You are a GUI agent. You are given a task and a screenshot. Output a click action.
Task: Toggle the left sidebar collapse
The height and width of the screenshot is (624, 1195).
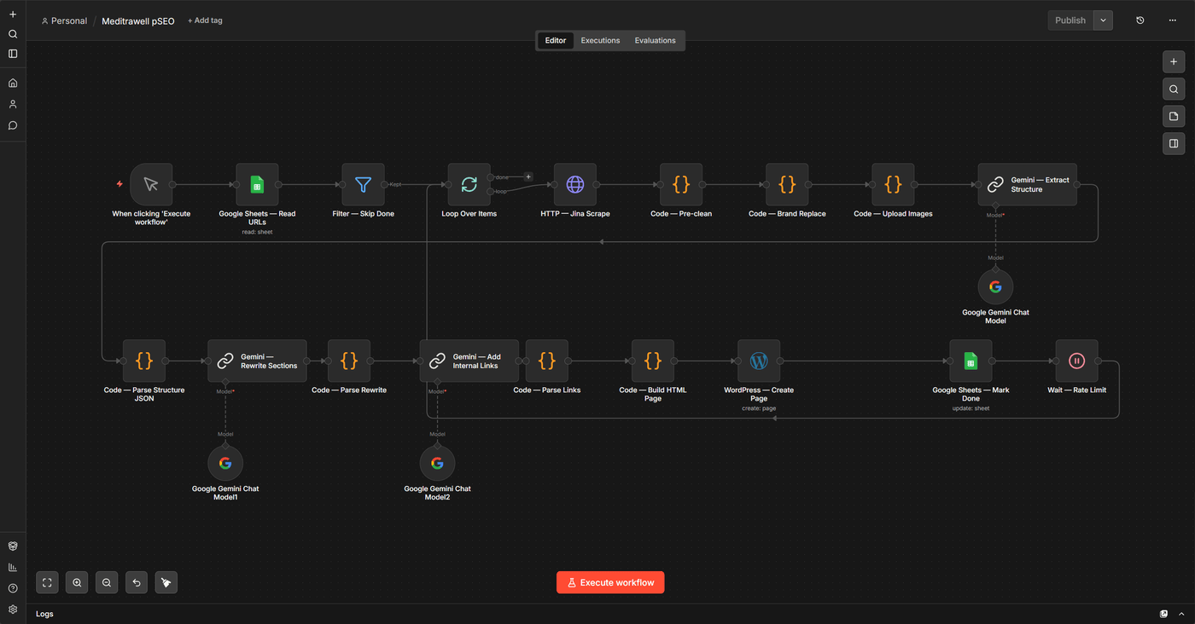[13, 54]
